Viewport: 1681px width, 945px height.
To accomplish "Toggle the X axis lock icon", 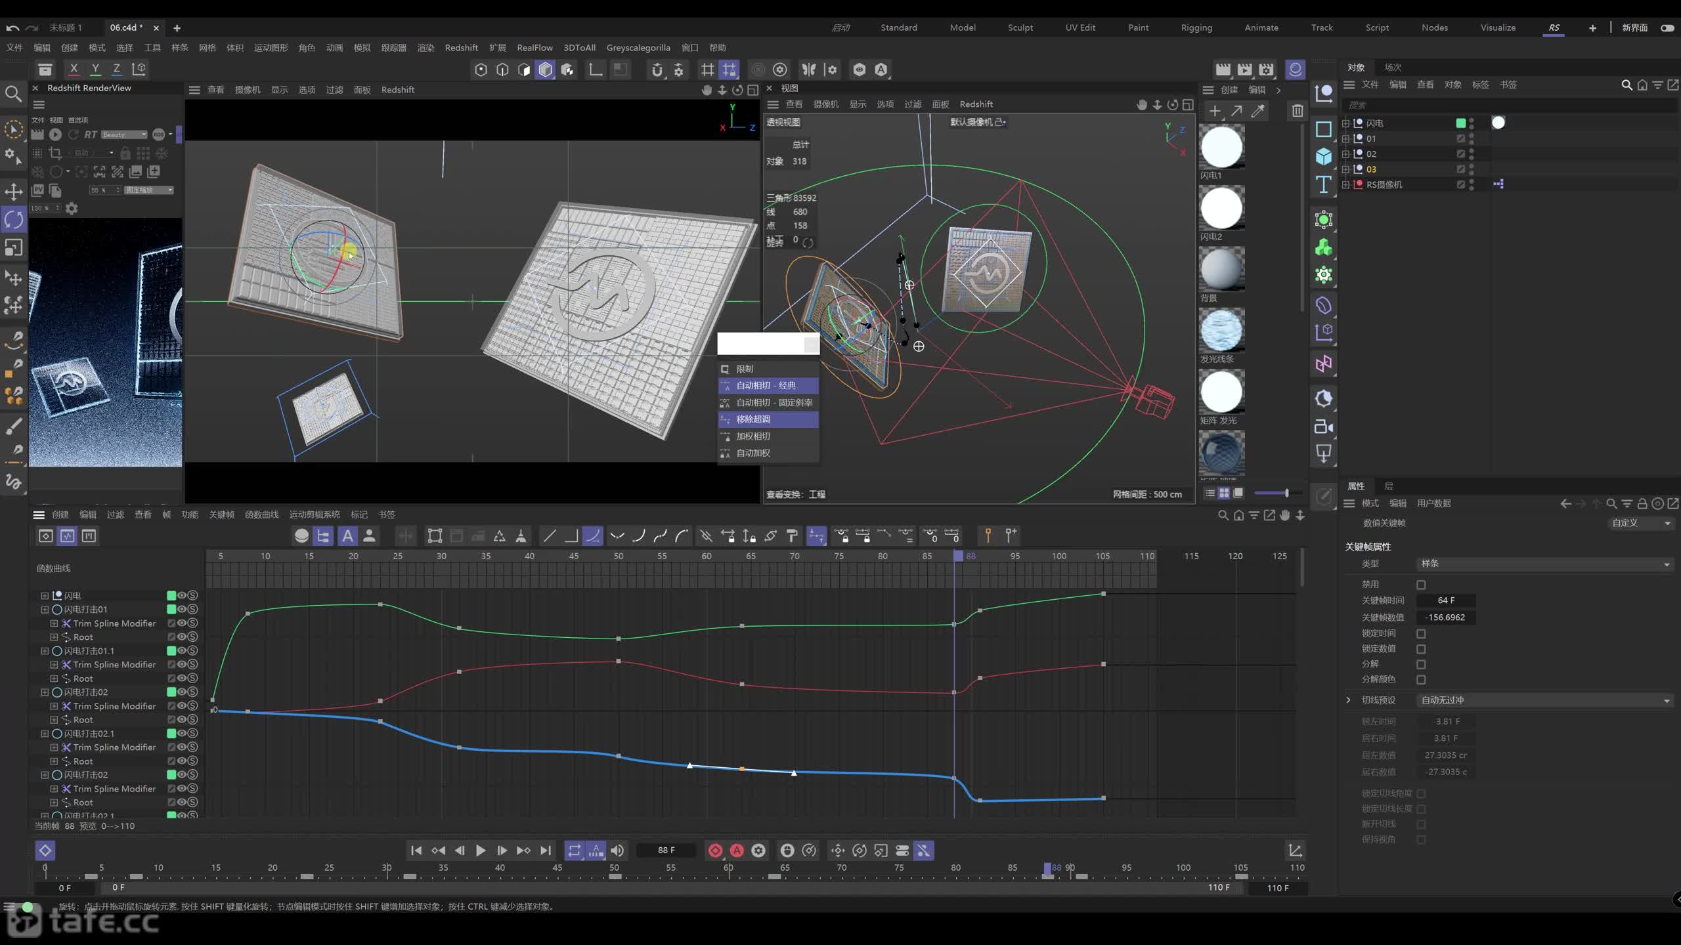I will click(x=74, y=69).
